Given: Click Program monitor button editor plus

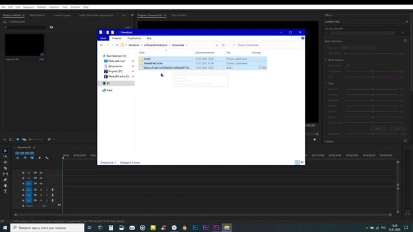Looking at the screenshot, I should pyautogui.click(x=314, y=139).
